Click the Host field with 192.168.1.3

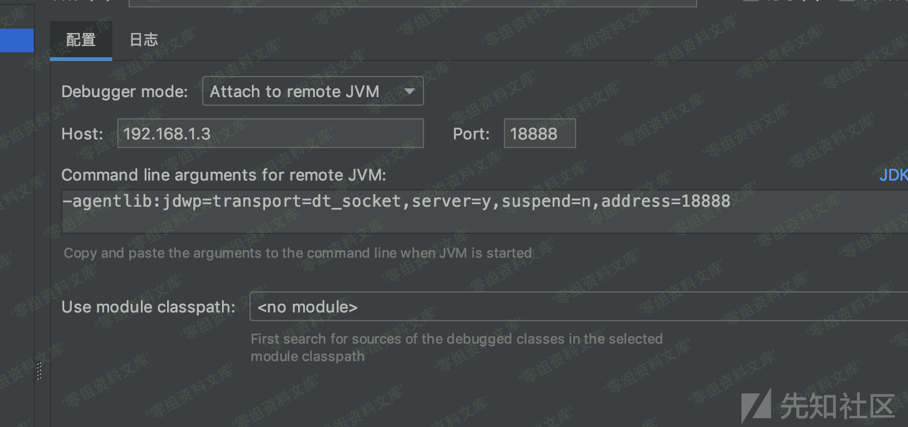[x=270, y=134]
